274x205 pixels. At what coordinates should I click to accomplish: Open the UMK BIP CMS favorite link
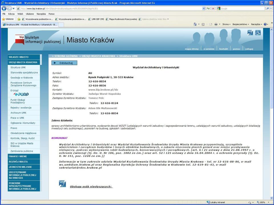click(96, 19)
